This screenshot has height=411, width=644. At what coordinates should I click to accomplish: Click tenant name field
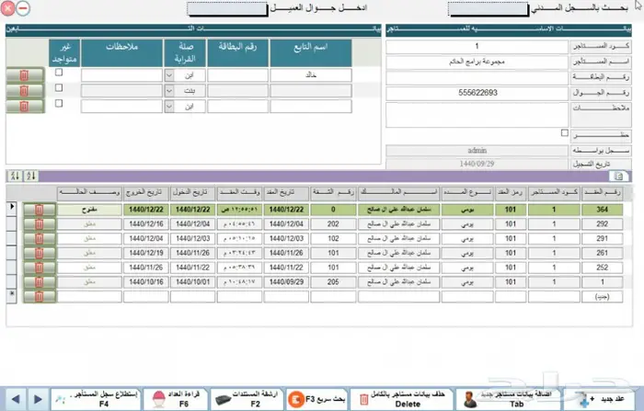(477, 62)
